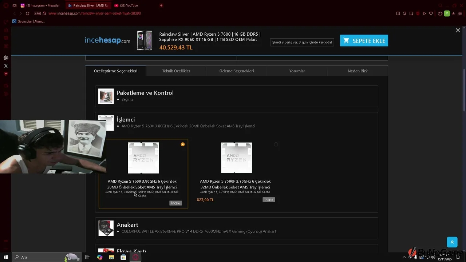The height and width of the screenshot is (262, 466).
Task: Click the address bar URL field
Action: click(x=218, y=13)
